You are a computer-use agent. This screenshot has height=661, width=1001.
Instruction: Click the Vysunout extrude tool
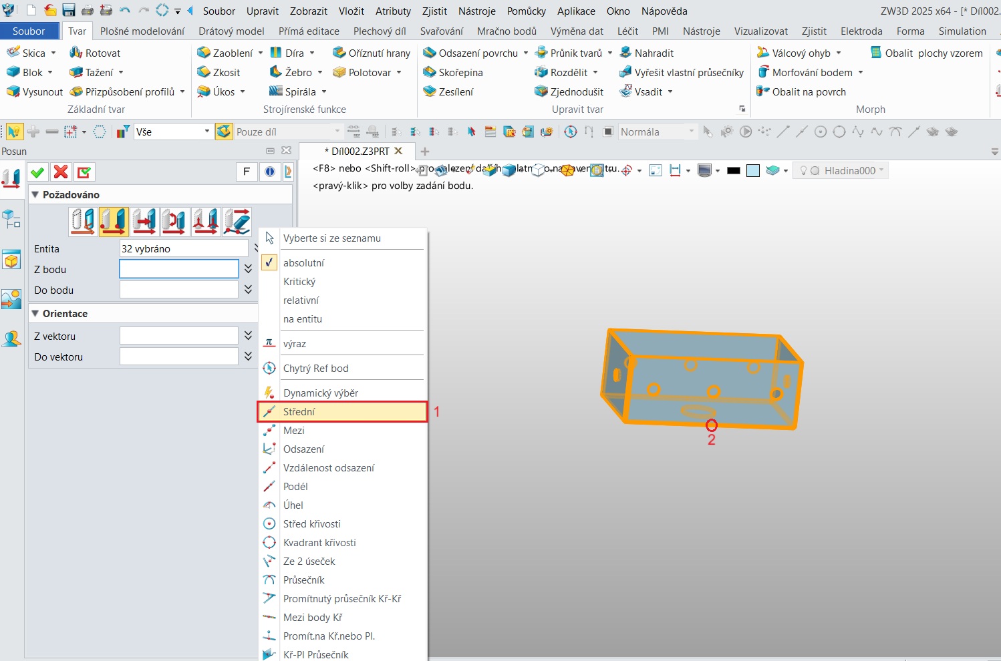click(x=35, y=91)
